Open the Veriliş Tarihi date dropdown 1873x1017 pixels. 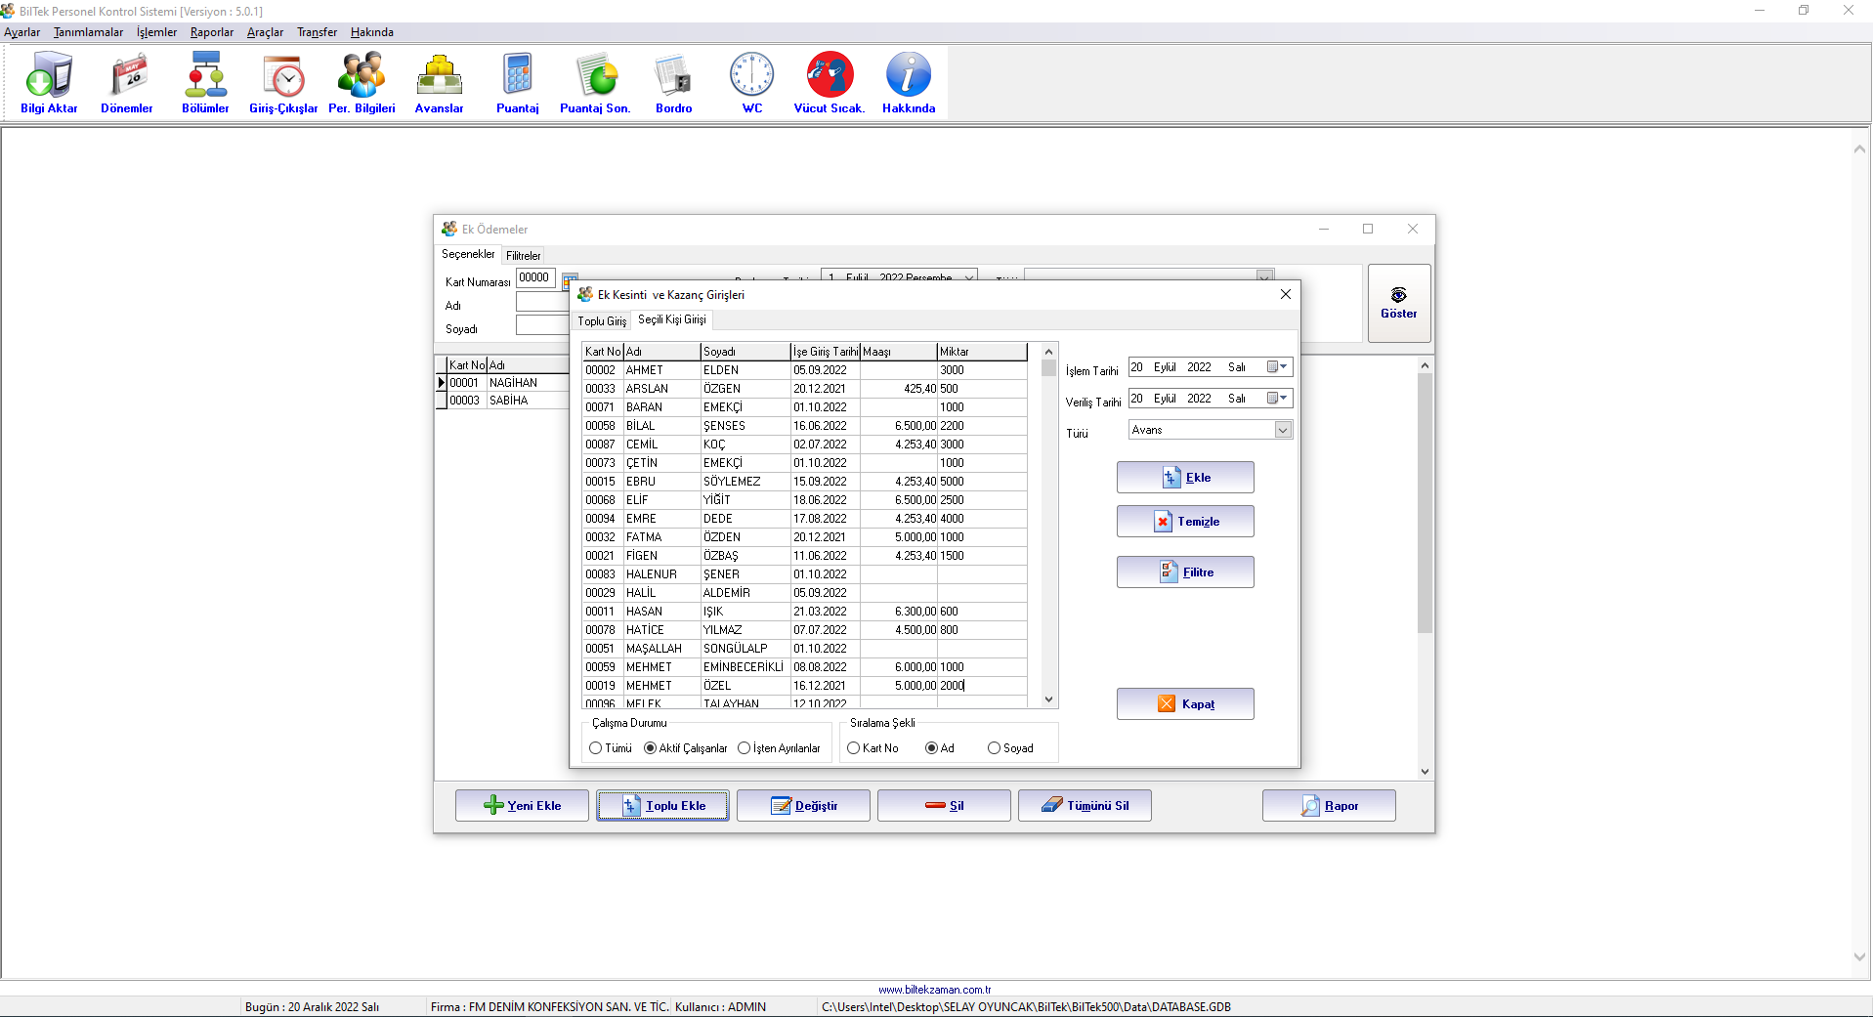[1278, 399]
